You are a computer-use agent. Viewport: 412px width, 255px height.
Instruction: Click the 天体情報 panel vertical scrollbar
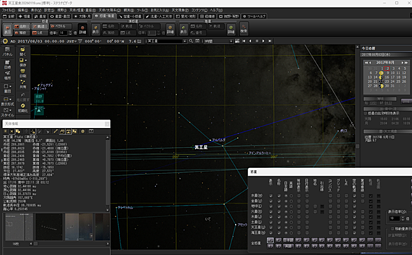click(108, 174)
